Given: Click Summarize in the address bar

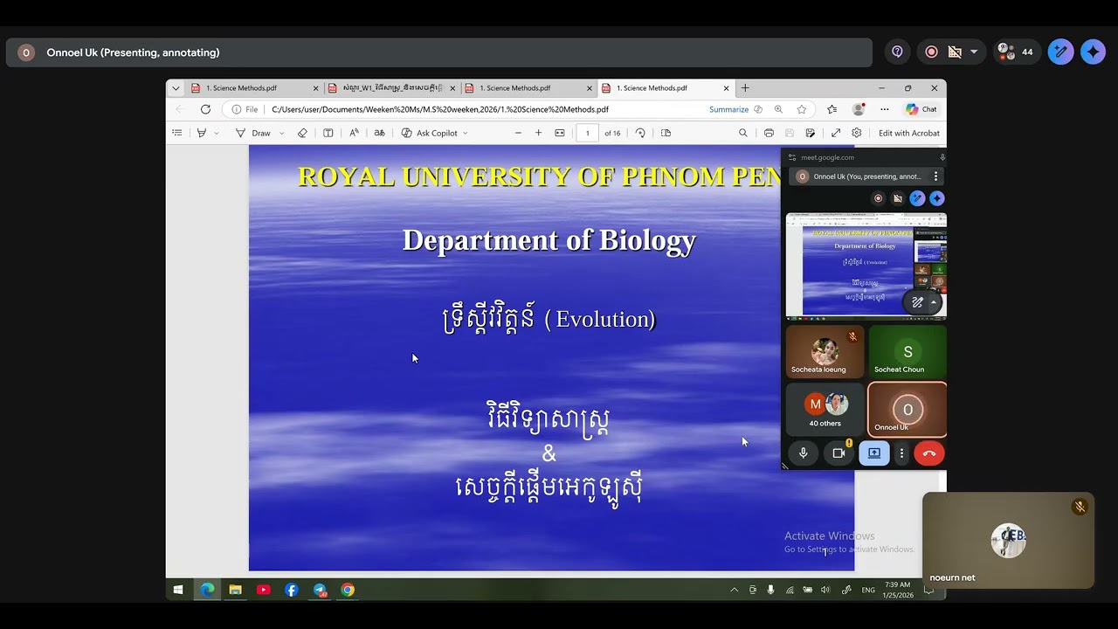Looking at the screenshot, I should (728, 109).
